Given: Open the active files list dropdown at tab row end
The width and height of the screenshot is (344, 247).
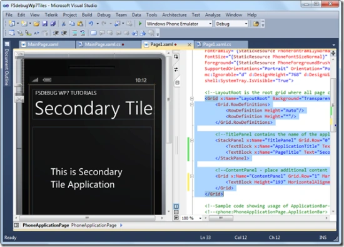Looking at the screenshot, I should click(333, 45).
